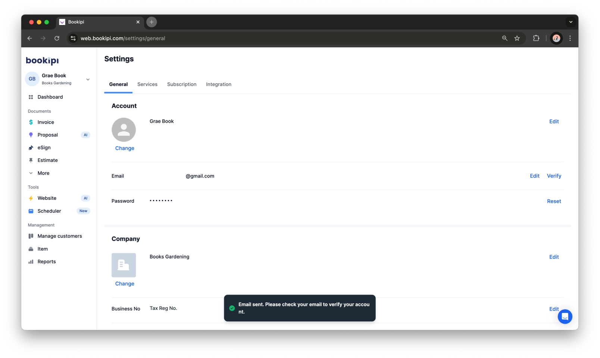Open the Estimate section
Viewport: 600px width, 358px height.
(47, 160)
